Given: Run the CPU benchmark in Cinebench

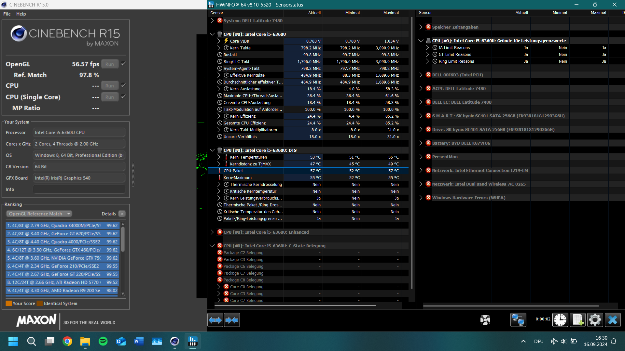Looking at the screenshot, I should pyautogui.click(x=110, y=85).
